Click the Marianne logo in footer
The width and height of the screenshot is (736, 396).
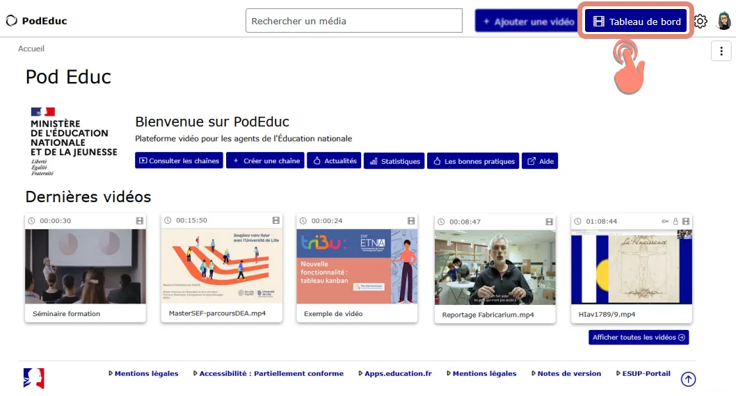click(x=34, y=378)
